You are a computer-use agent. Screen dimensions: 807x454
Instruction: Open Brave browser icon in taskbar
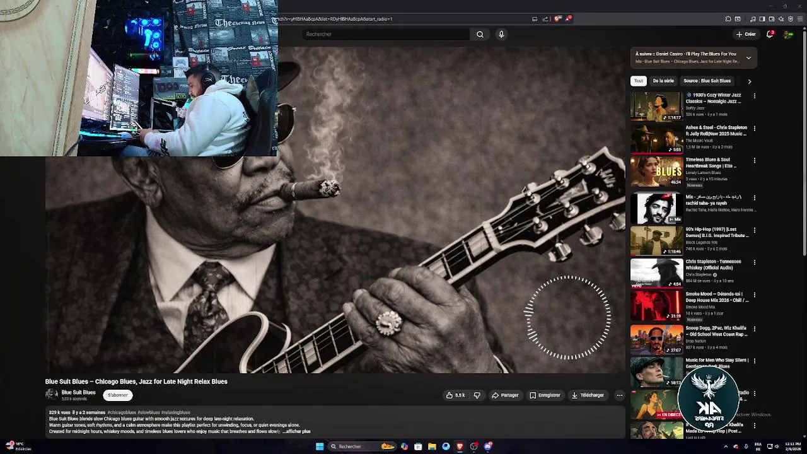point(460,446)
